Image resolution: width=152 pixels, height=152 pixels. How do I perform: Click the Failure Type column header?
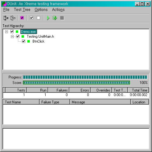55,102
